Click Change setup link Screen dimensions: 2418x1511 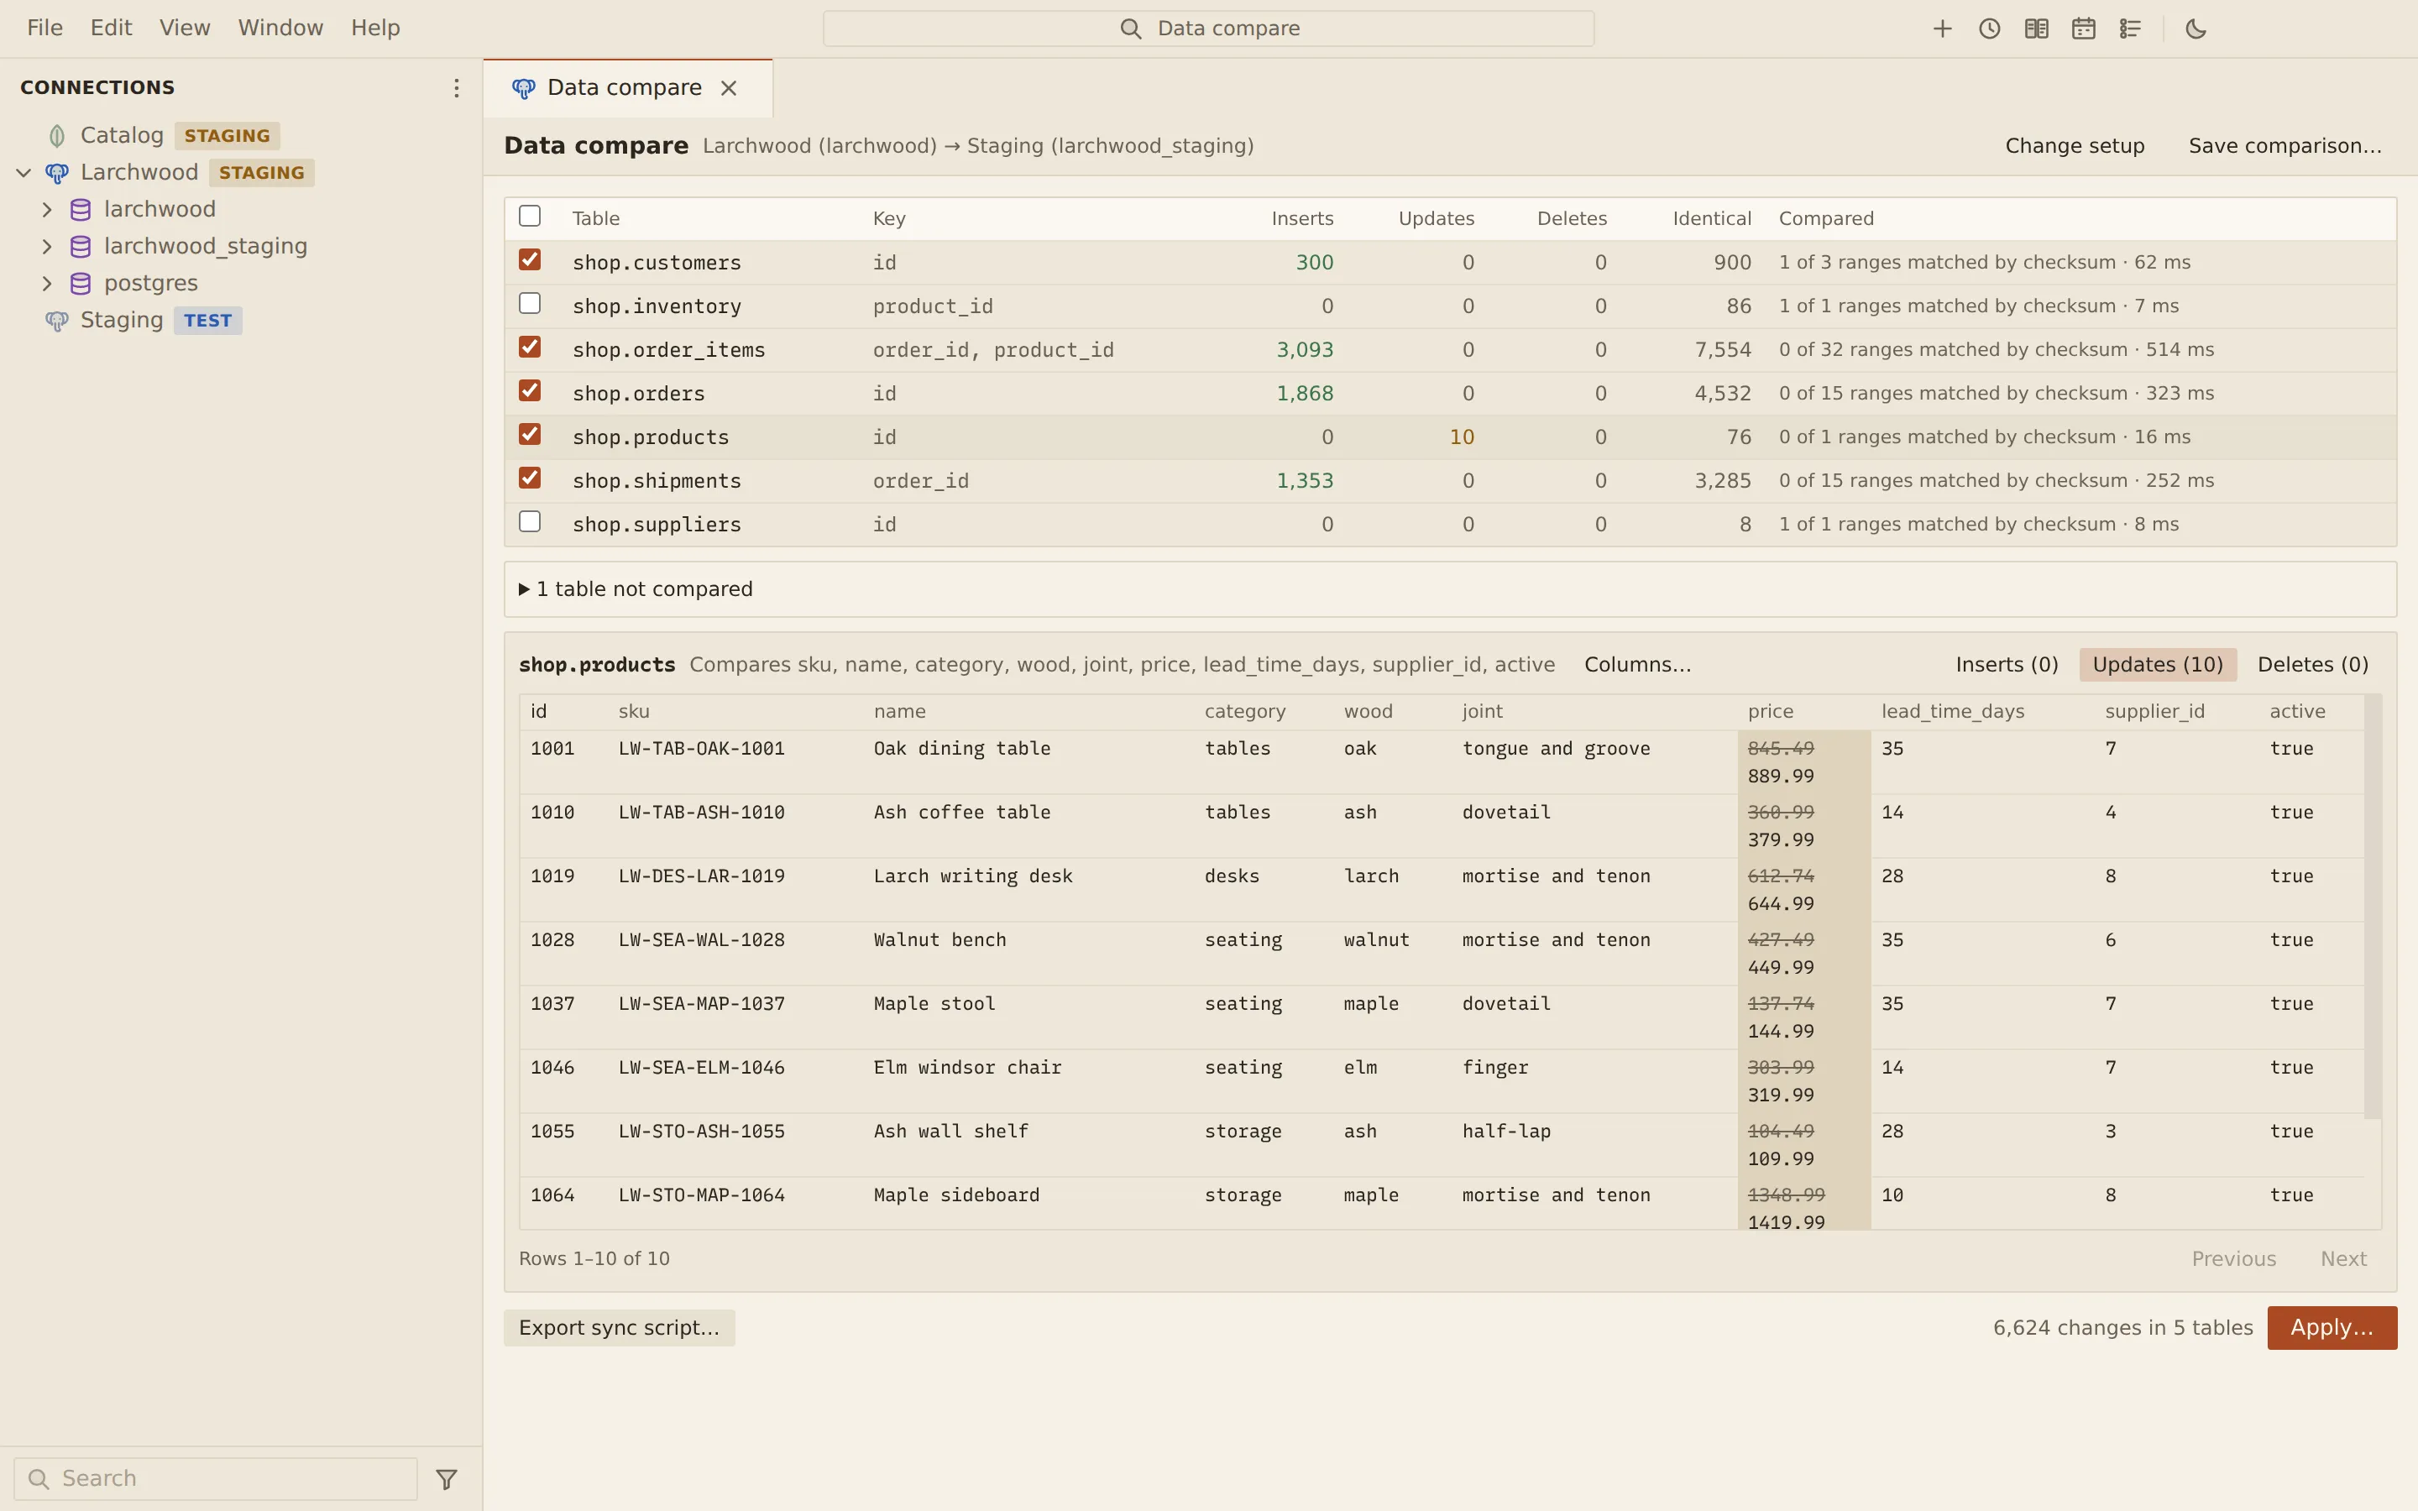tap(2075, 146)
